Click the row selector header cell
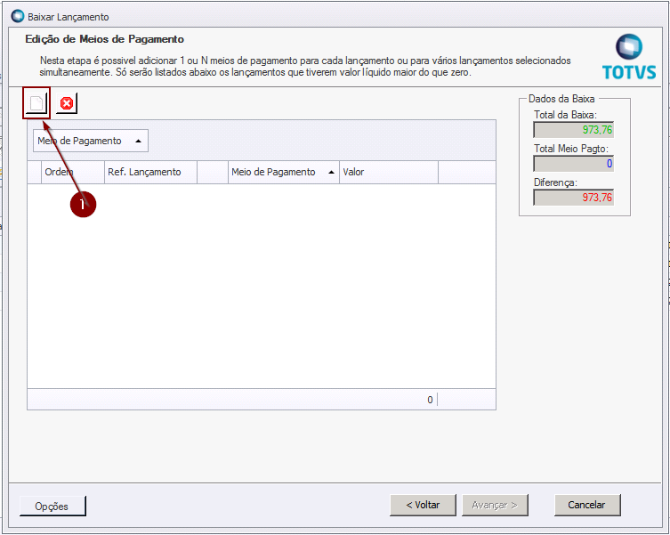The image size is (670, 535). [35, 173]
